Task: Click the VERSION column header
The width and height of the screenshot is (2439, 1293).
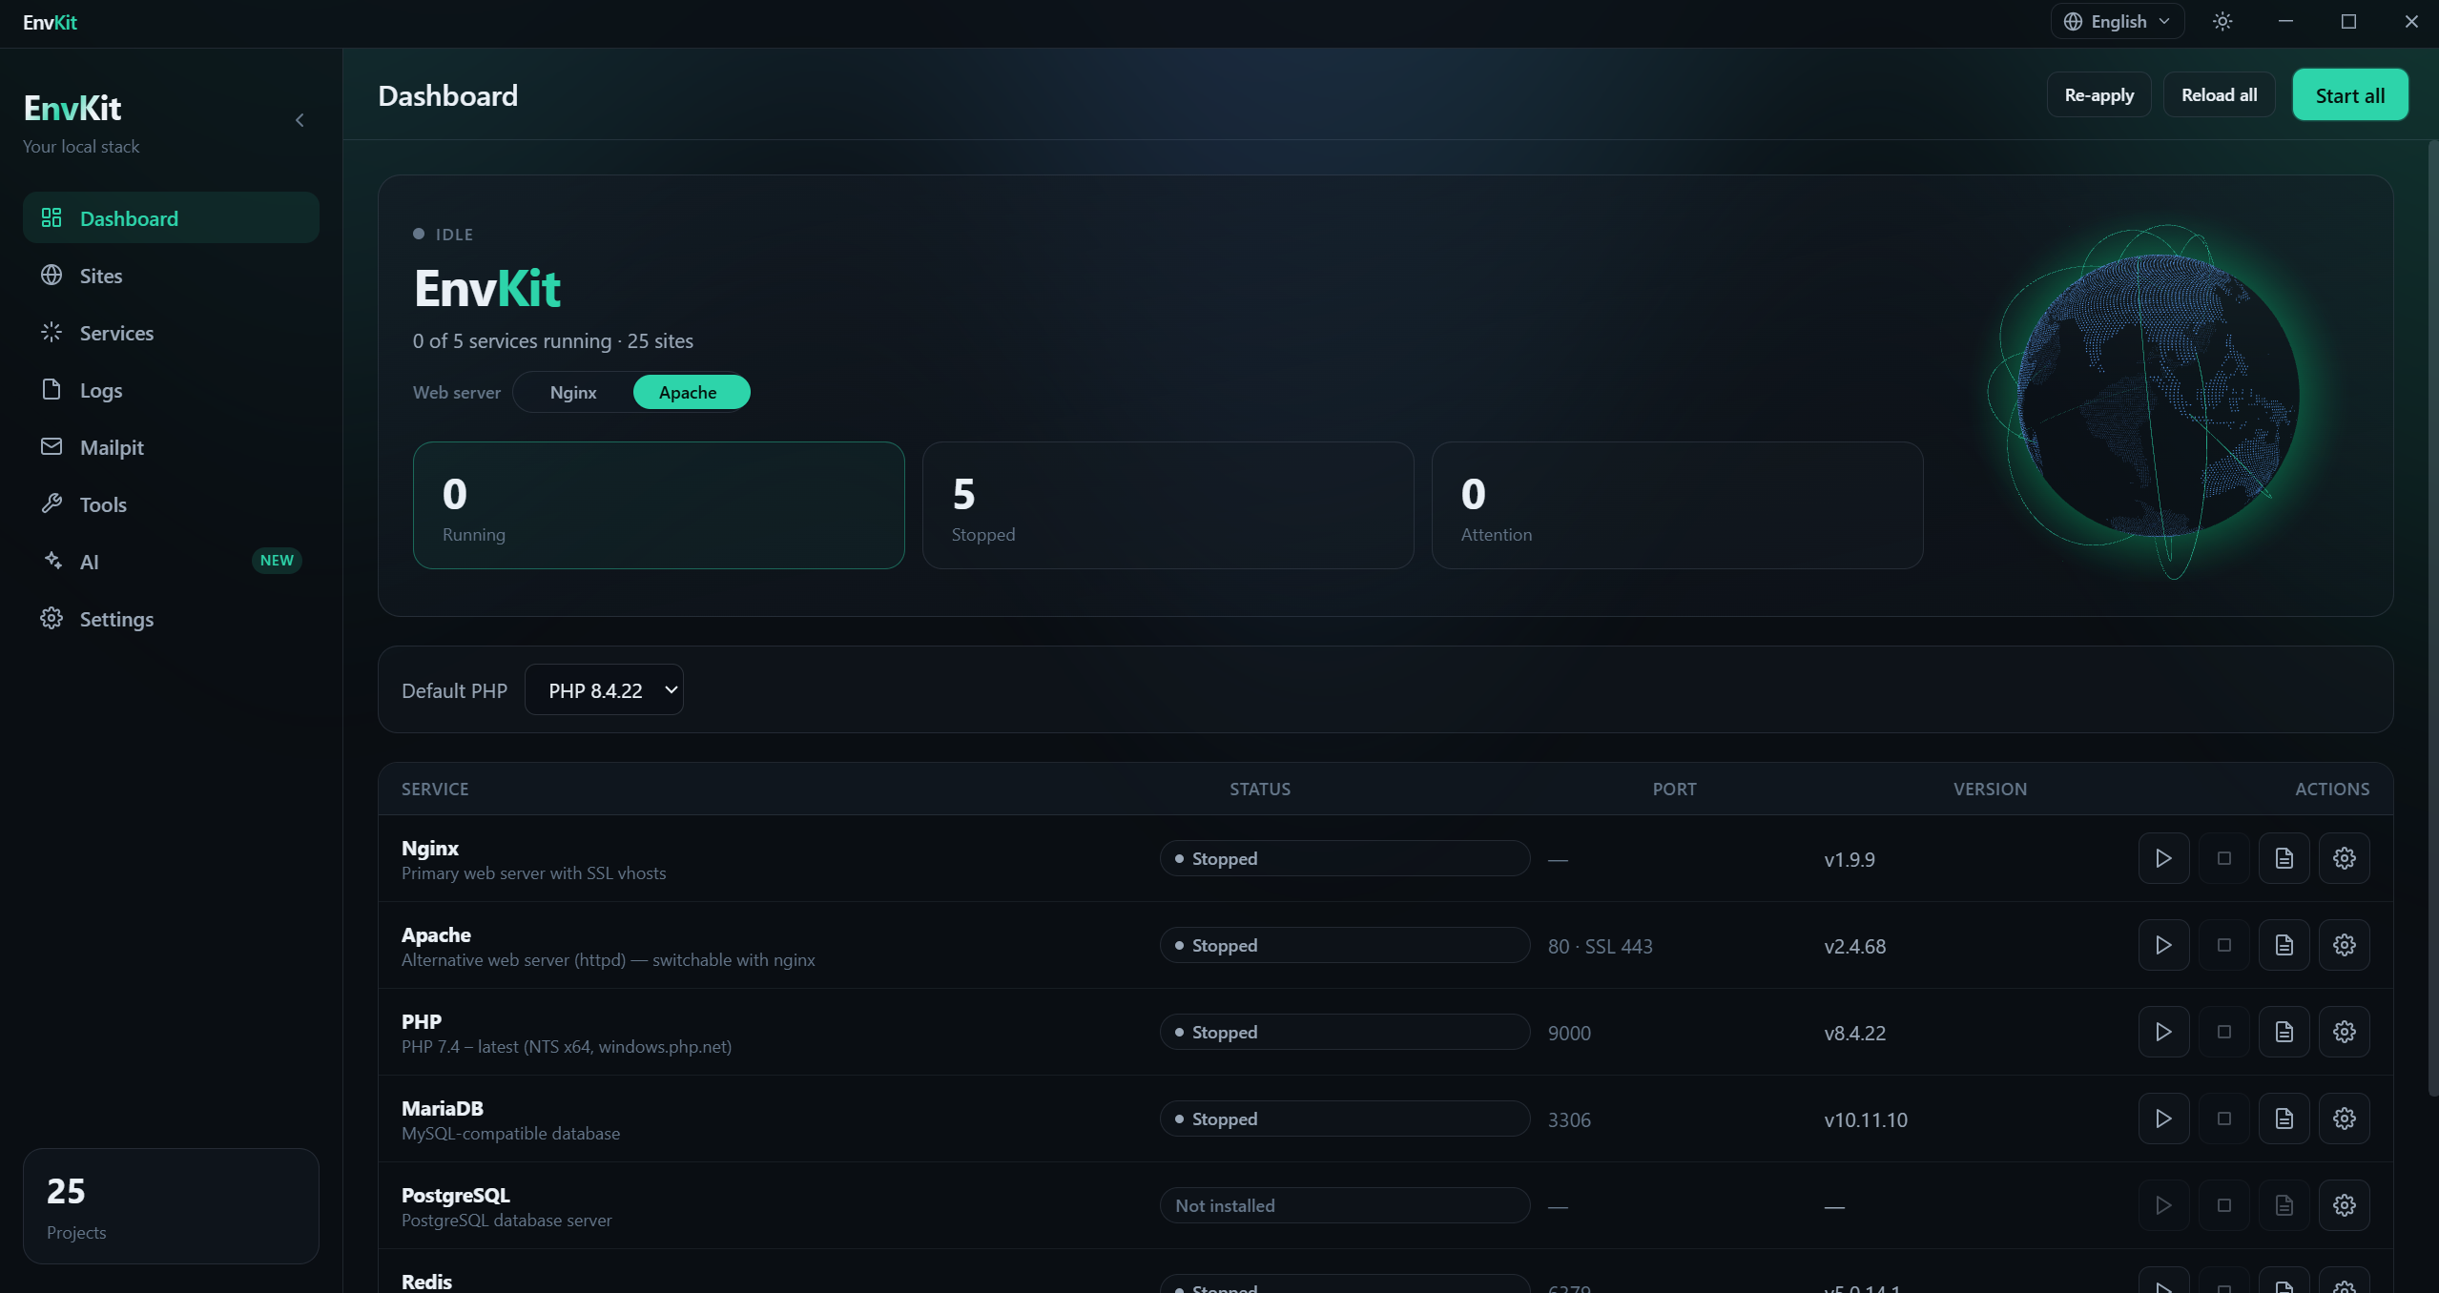Action: 1990,789
